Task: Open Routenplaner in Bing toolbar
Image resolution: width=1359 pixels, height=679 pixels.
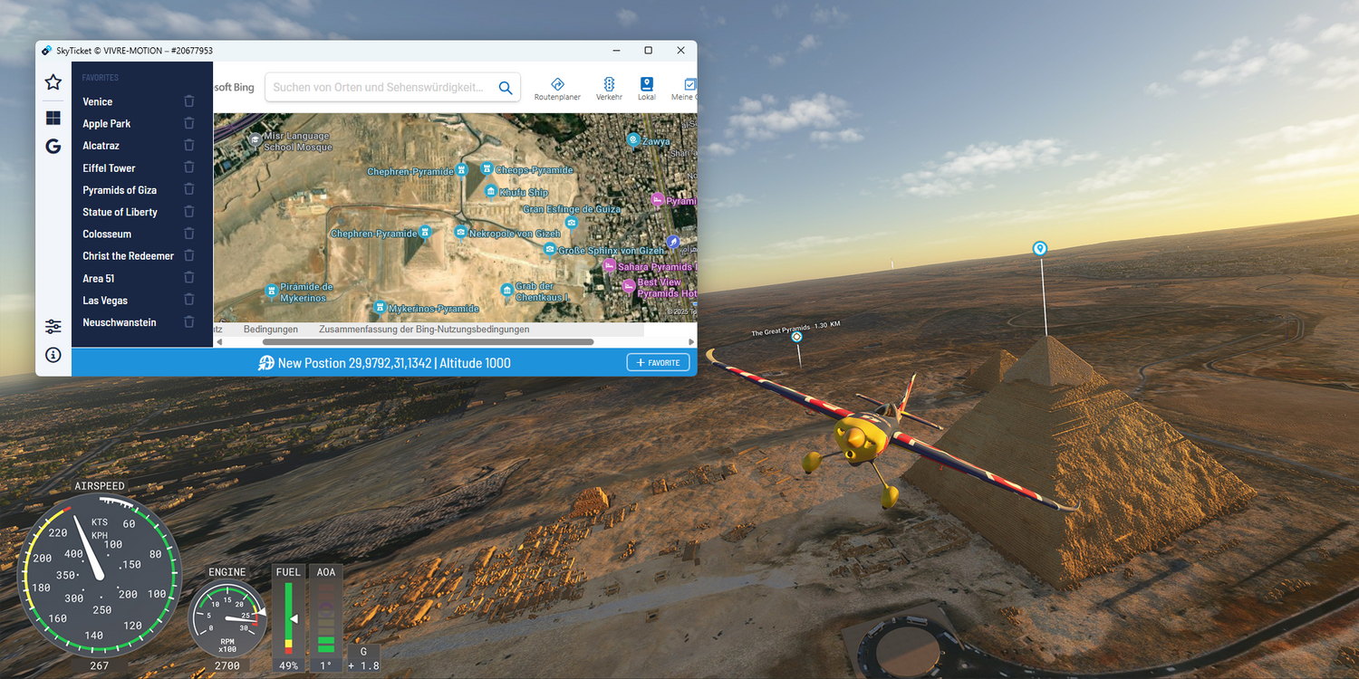Action: pos(557,88)
